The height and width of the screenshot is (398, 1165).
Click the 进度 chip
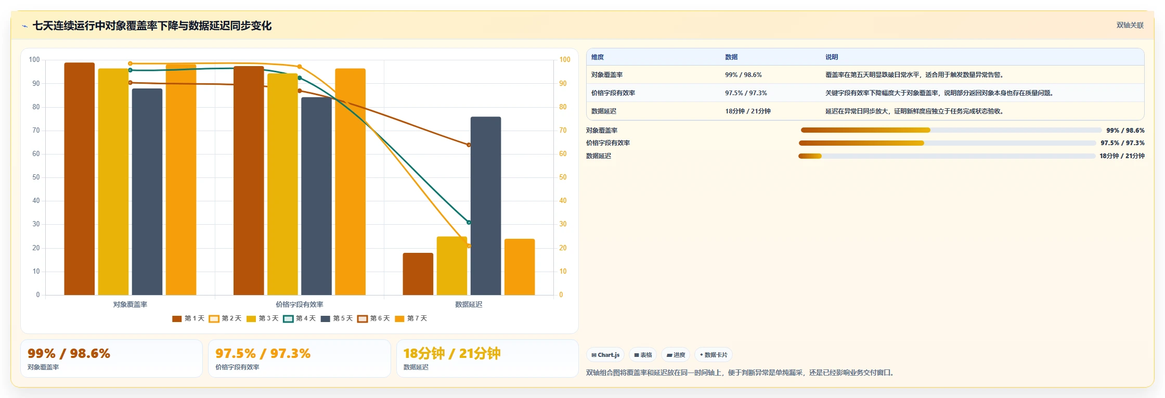click(676, 355)
